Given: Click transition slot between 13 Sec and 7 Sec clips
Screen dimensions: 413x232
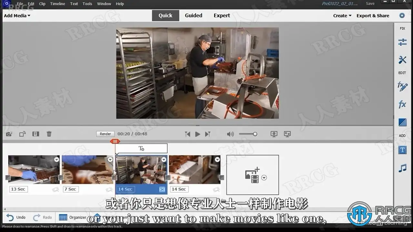Looking at the screenshot, I should click(x=61, y=178).
